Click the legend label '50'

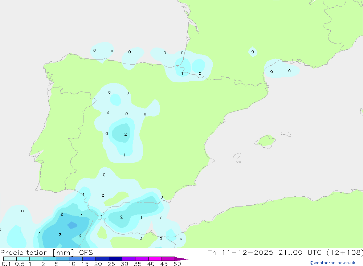177,264
